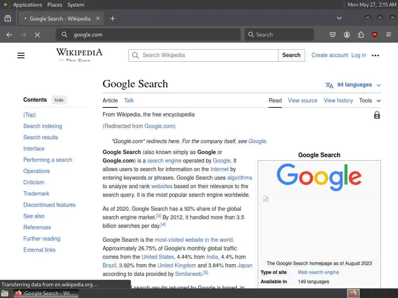Open the United States link
Viewport: 398px width, 298px height.
pyautogui.click(x=158, y=257)
